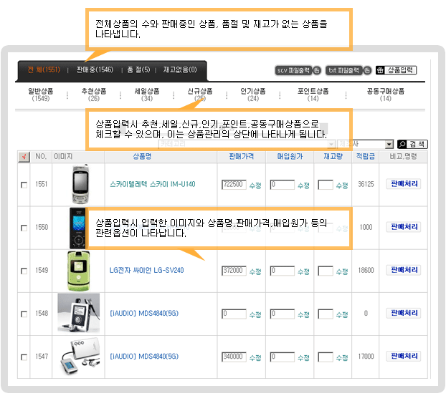Click the txt 파일출력 export icon button
Viewport: 446px width, 401px height.
click(x=347, y=70)
